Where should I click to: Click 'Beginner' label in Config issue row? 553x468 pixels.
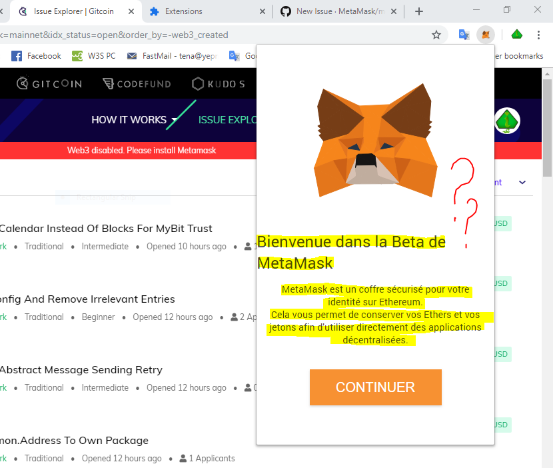click(x=98, y=317)
